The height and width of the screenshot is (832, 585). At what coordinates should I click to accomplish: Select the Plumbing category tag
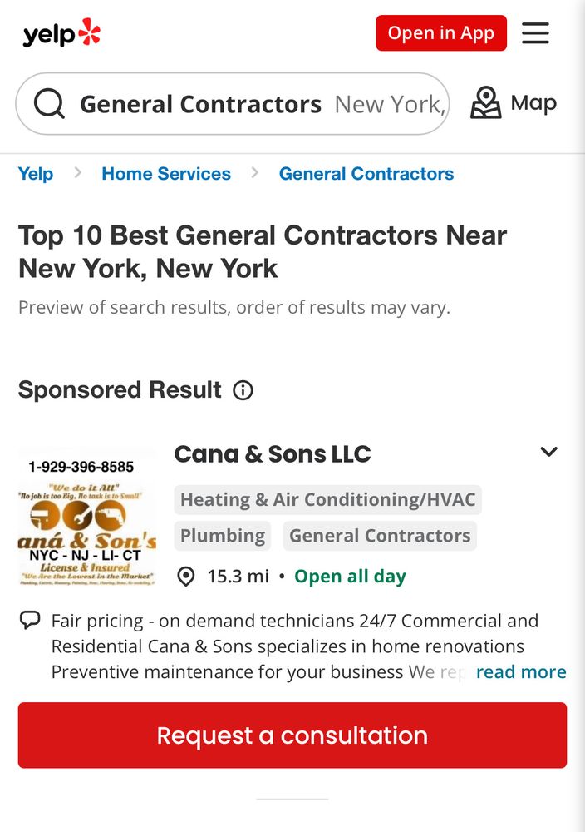(x=223, y=536)
